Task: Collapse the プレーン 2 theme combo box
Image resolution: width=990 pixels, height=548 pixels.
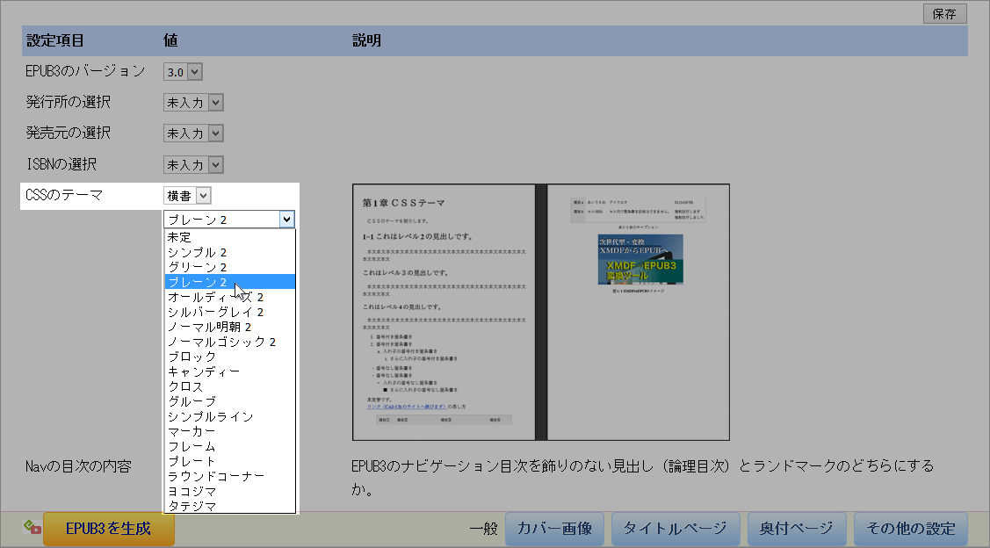Action: [x=229, y=219]
